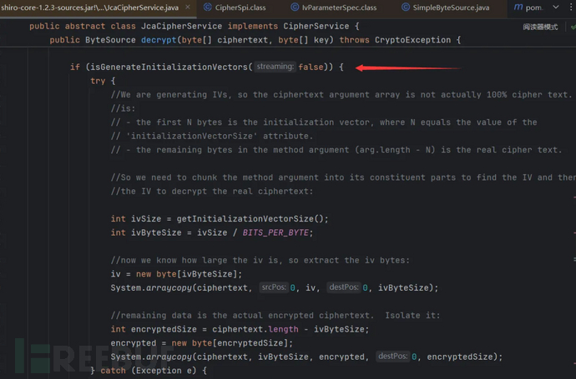
Task: Open the CipherSpi.class tab
Action: [x=240, y=7]
